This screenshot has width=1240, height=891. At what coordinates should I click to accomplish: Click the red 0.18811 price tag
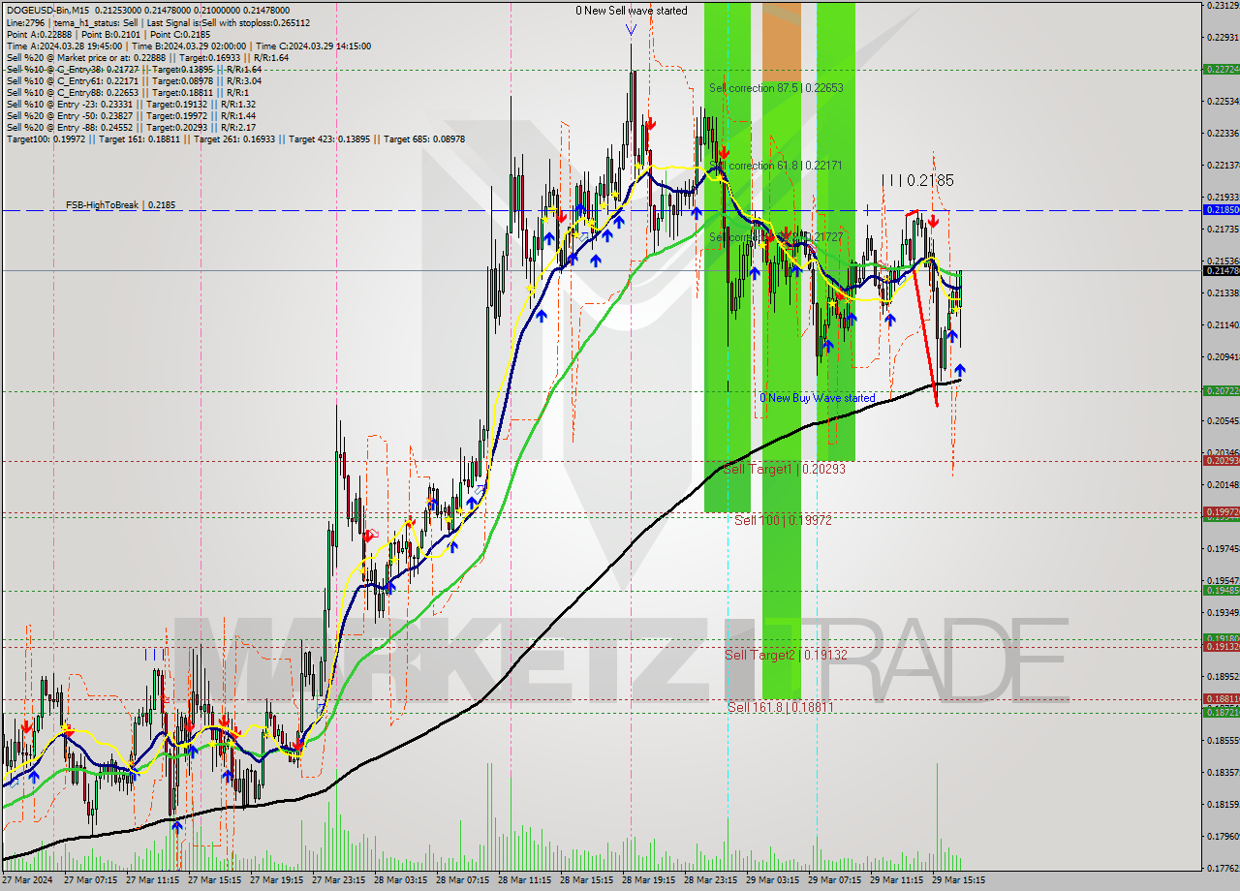tap(1221, 699)
